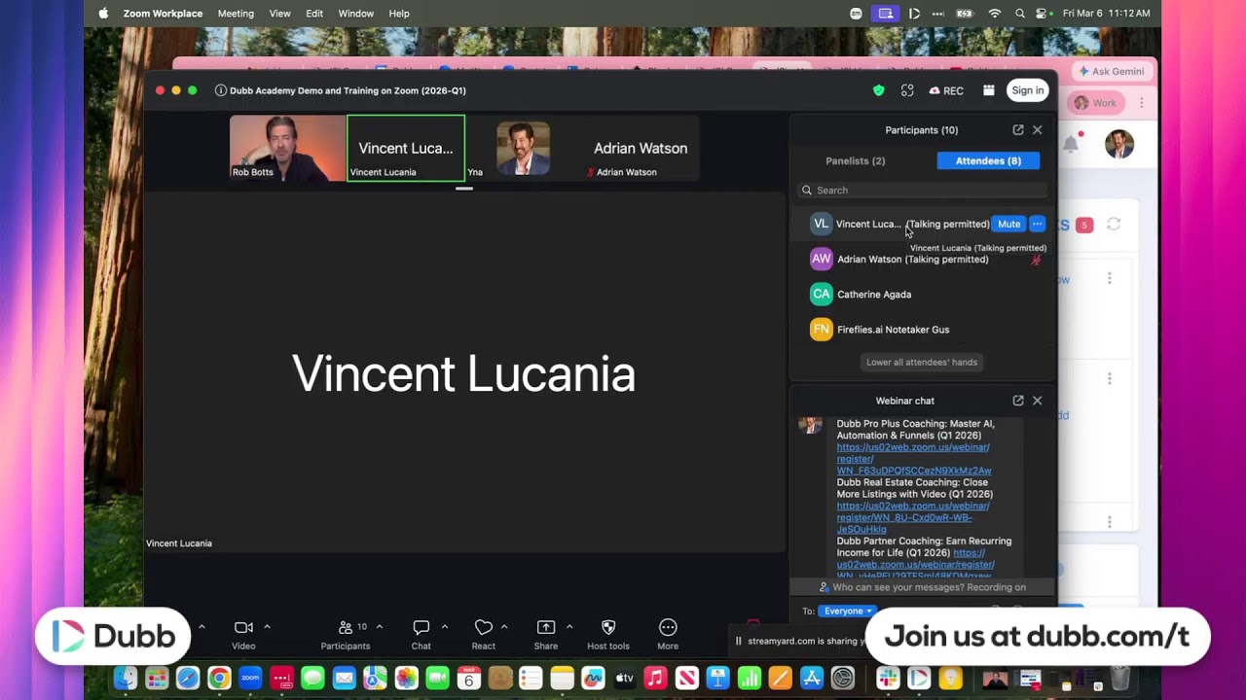Viewport: 1246px width, 700px height.
Task: Click the participants Search field
Action: (923, 191)
